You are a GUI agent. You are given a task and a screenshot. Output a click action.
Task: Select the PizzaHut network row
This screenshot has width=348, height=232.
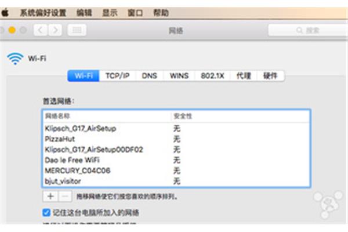pyautogui.click(x=176, y=139)
